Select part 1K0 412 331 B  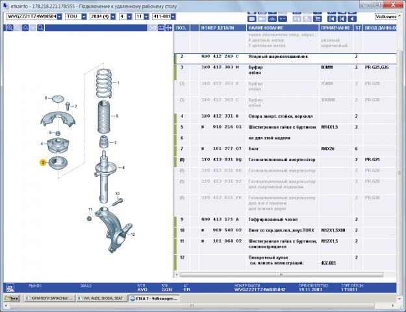coord(220,116)
